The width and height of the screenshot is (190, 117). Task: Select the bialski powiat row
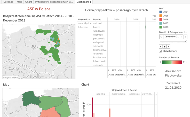(97, 27)
